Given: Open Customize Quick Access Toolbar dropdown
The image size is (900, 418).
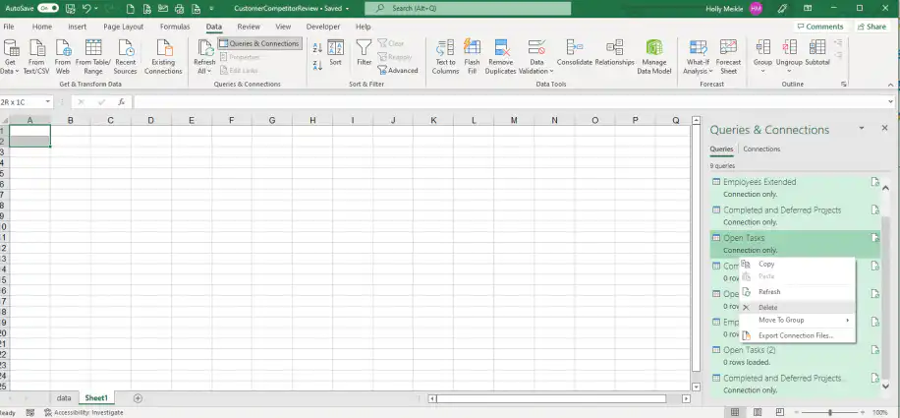Looking at the screenshot, I should [x=212, y=9].
